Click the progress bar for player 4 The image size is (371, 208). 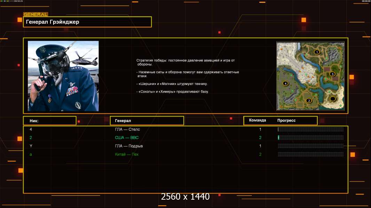tap(310, 129)
